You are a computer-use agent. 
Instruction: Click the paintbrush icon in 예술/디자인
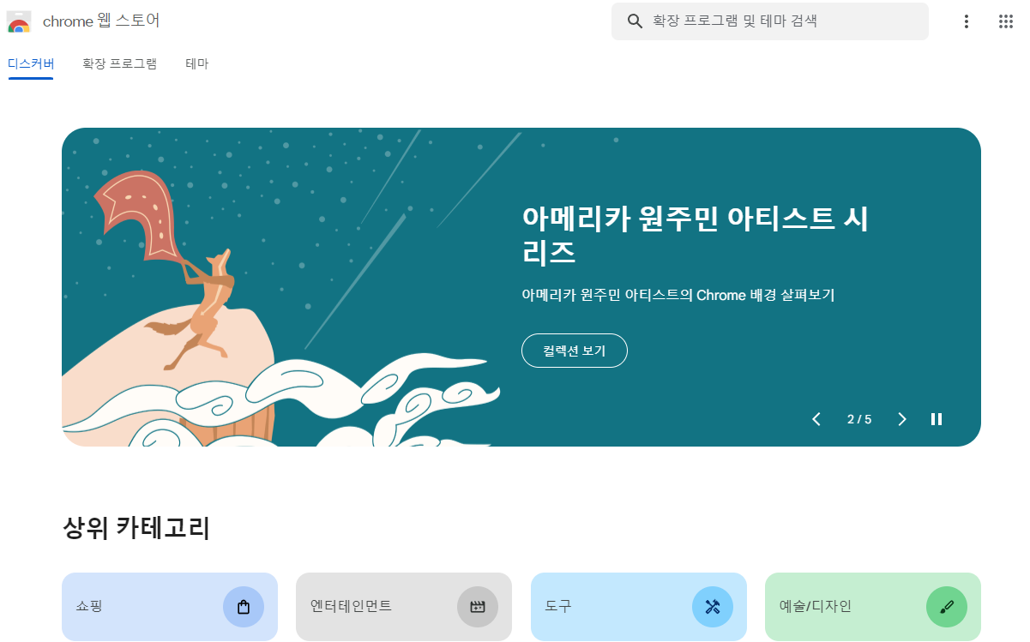pos(947,607)
